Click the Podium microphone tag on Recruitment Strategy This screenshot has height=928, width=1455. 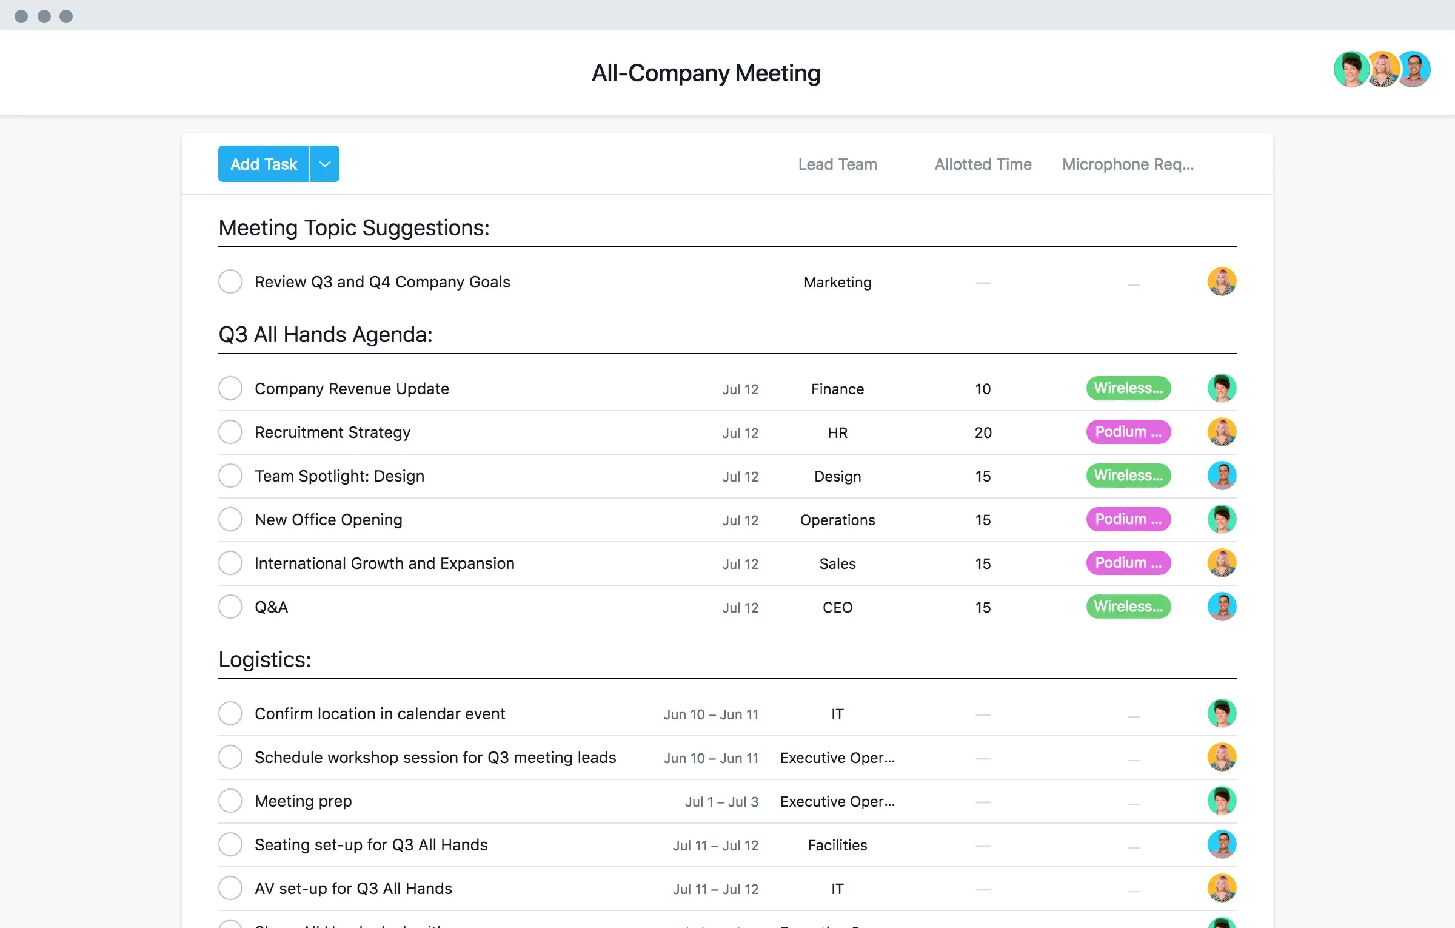click(x=1126, y=432)
